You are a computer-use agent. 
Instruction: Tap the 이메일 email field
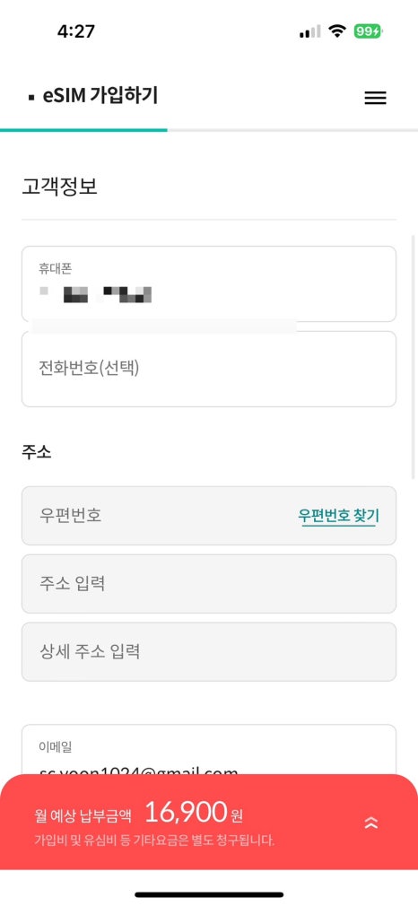[x=209, y=749]
